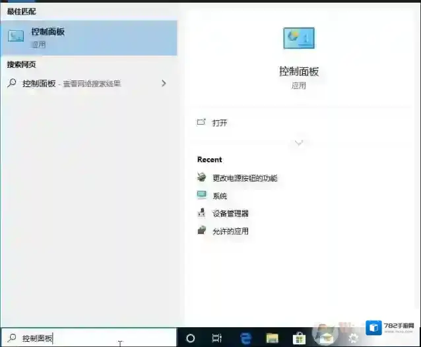The height and width of the screenshot is (347, 421).
Task: Click the allowed apps firewall icon
Action: pos(202,230)
